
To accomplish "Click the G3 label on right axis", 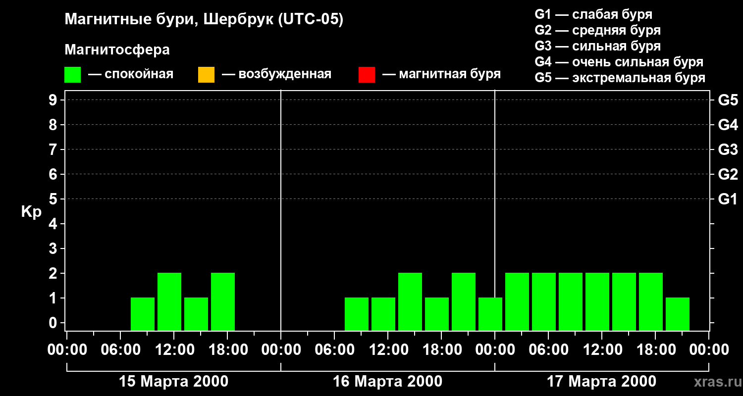I will click(728, 149).
